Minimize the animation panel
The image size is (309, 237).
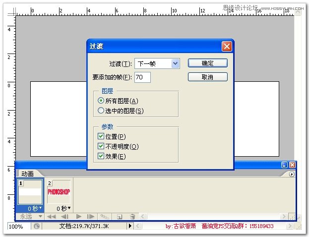(284, 165)
